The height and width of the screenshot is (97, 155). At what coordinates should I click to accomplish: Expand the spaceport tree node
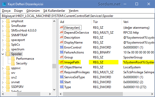3,40
